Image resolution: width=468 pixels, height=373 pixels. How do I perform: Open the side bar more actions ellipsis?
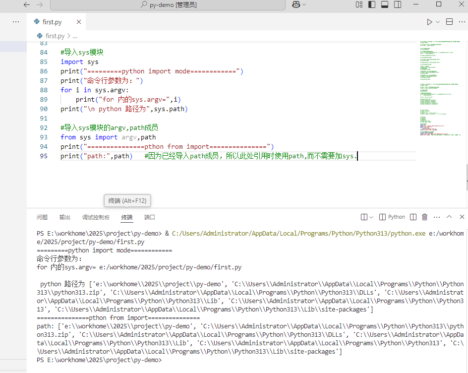pos(16,22)
